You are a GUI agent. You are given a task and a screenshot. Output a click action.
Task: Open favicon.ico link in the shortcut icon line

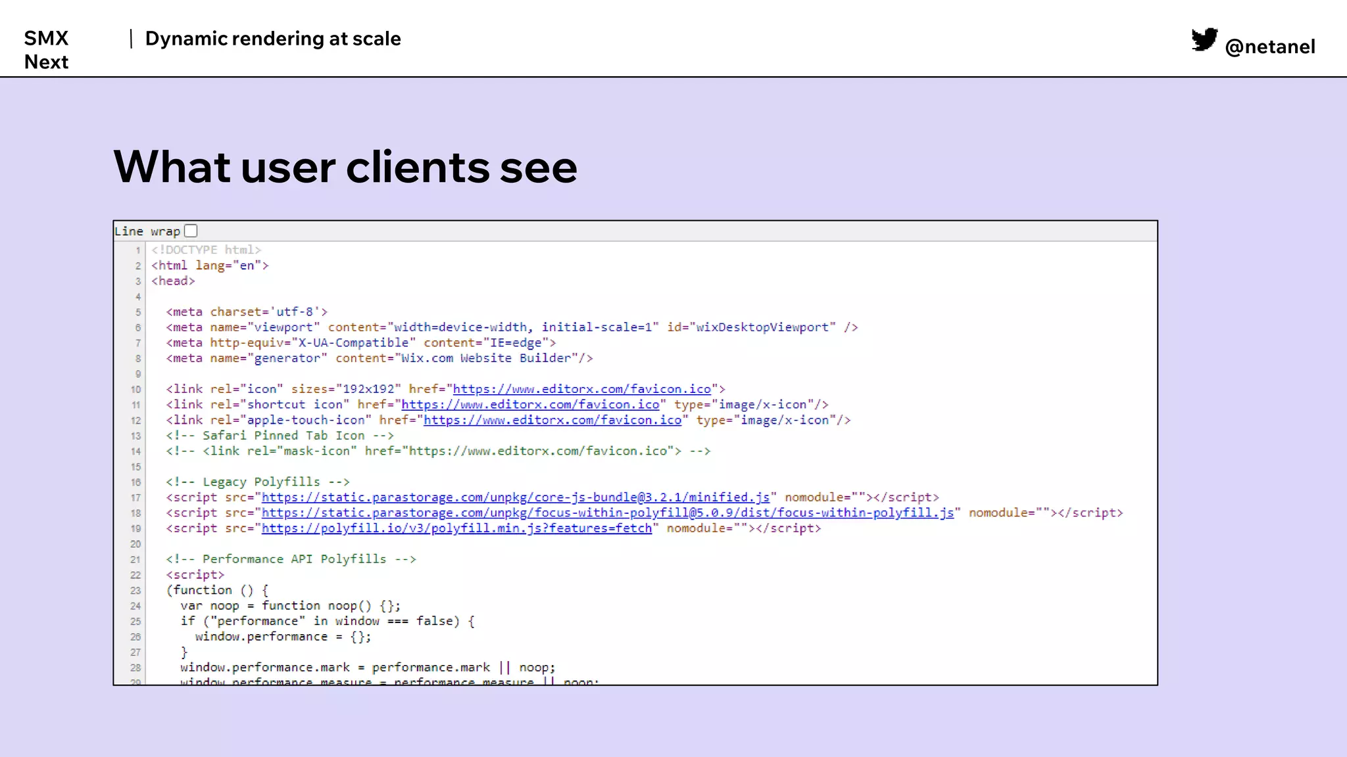click(530, 405)
